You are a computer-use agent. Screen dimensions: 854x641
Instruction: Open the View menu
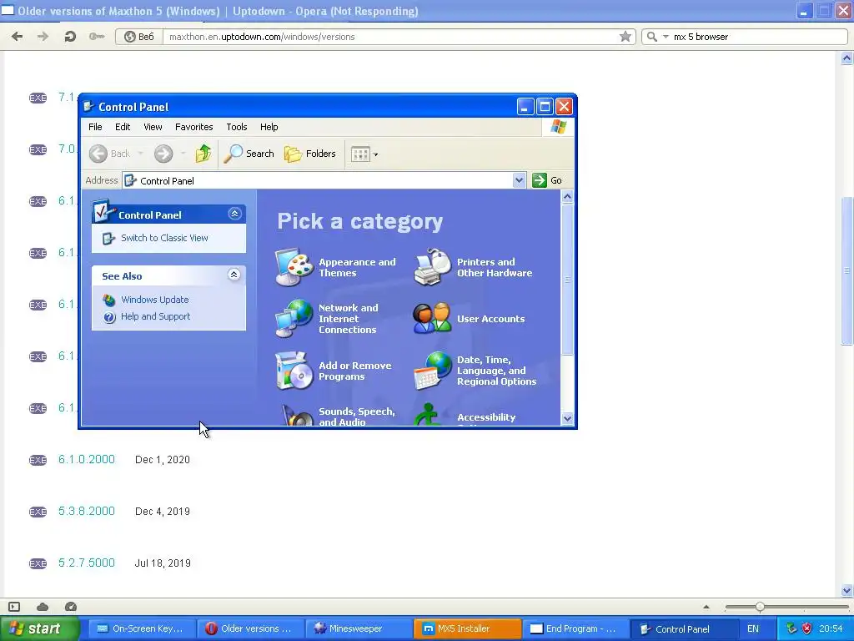click(x=153, y=127)
